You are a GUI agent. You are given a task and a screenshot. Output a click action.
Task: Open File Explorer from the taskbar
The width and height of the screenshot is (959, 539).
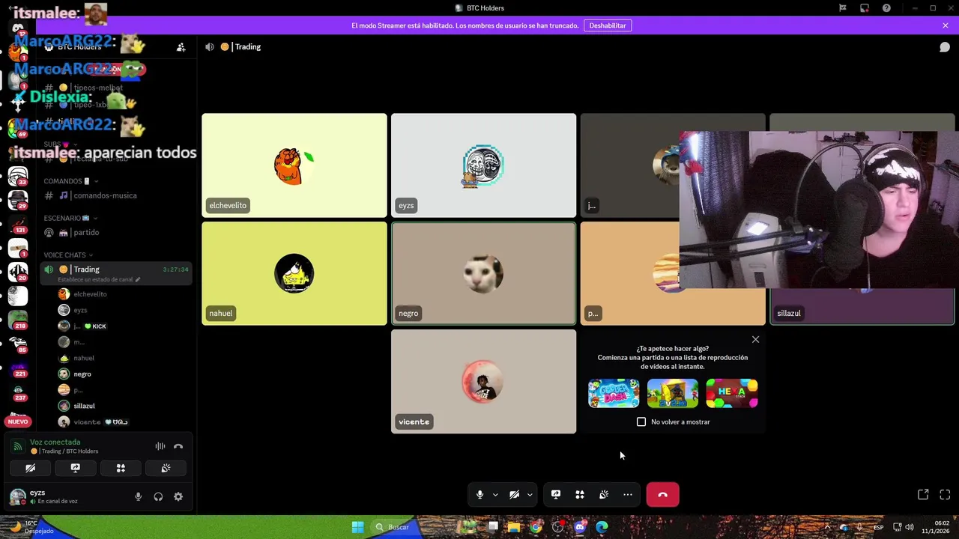(514, 527)
